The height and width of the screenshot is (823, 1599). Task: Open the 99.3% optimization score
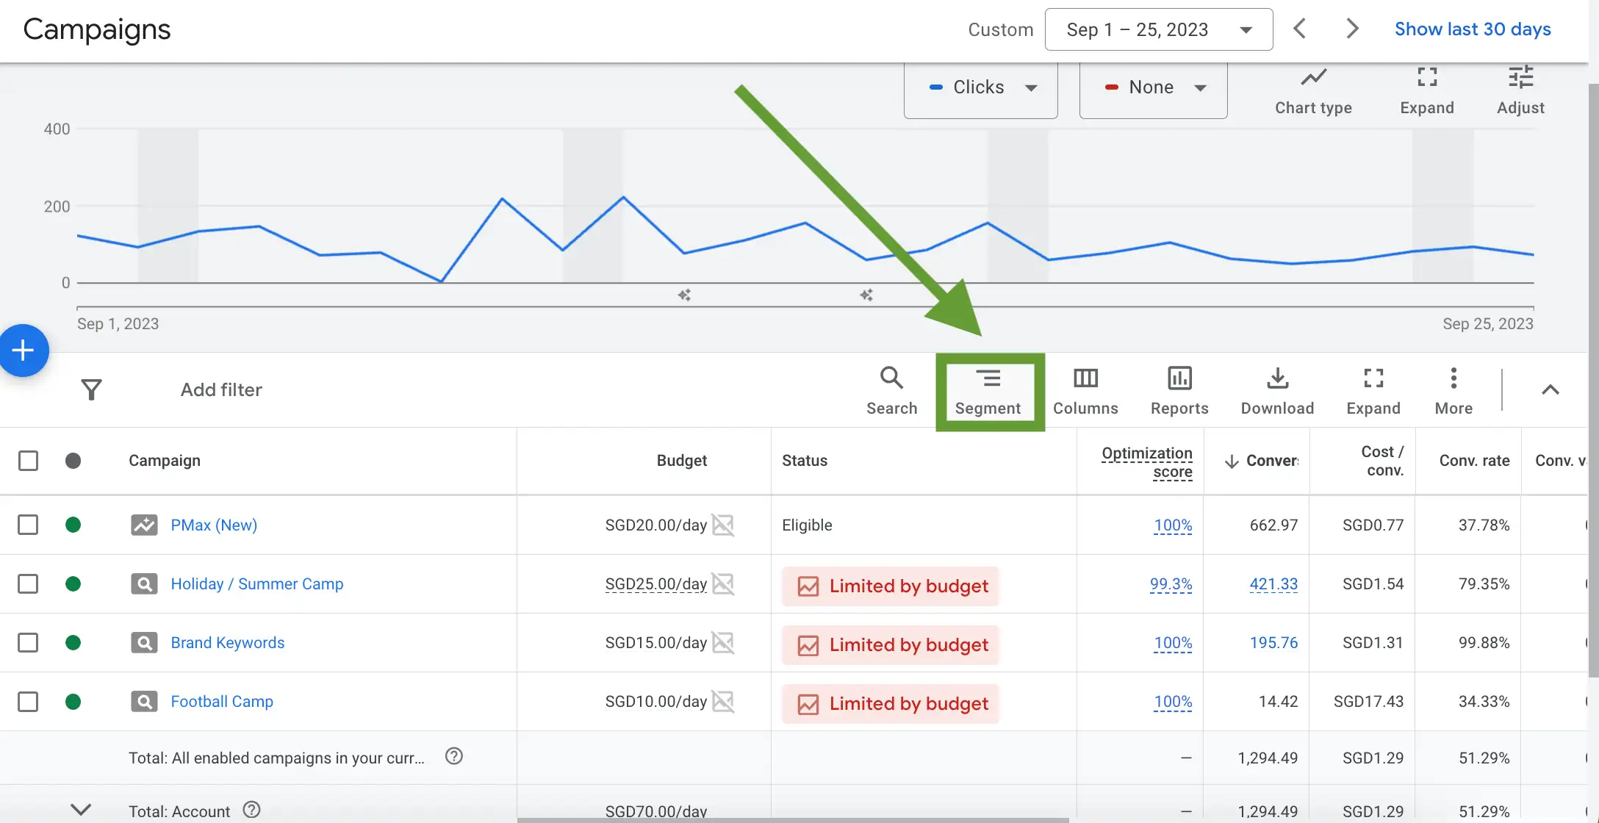(x=1171, y=583)
